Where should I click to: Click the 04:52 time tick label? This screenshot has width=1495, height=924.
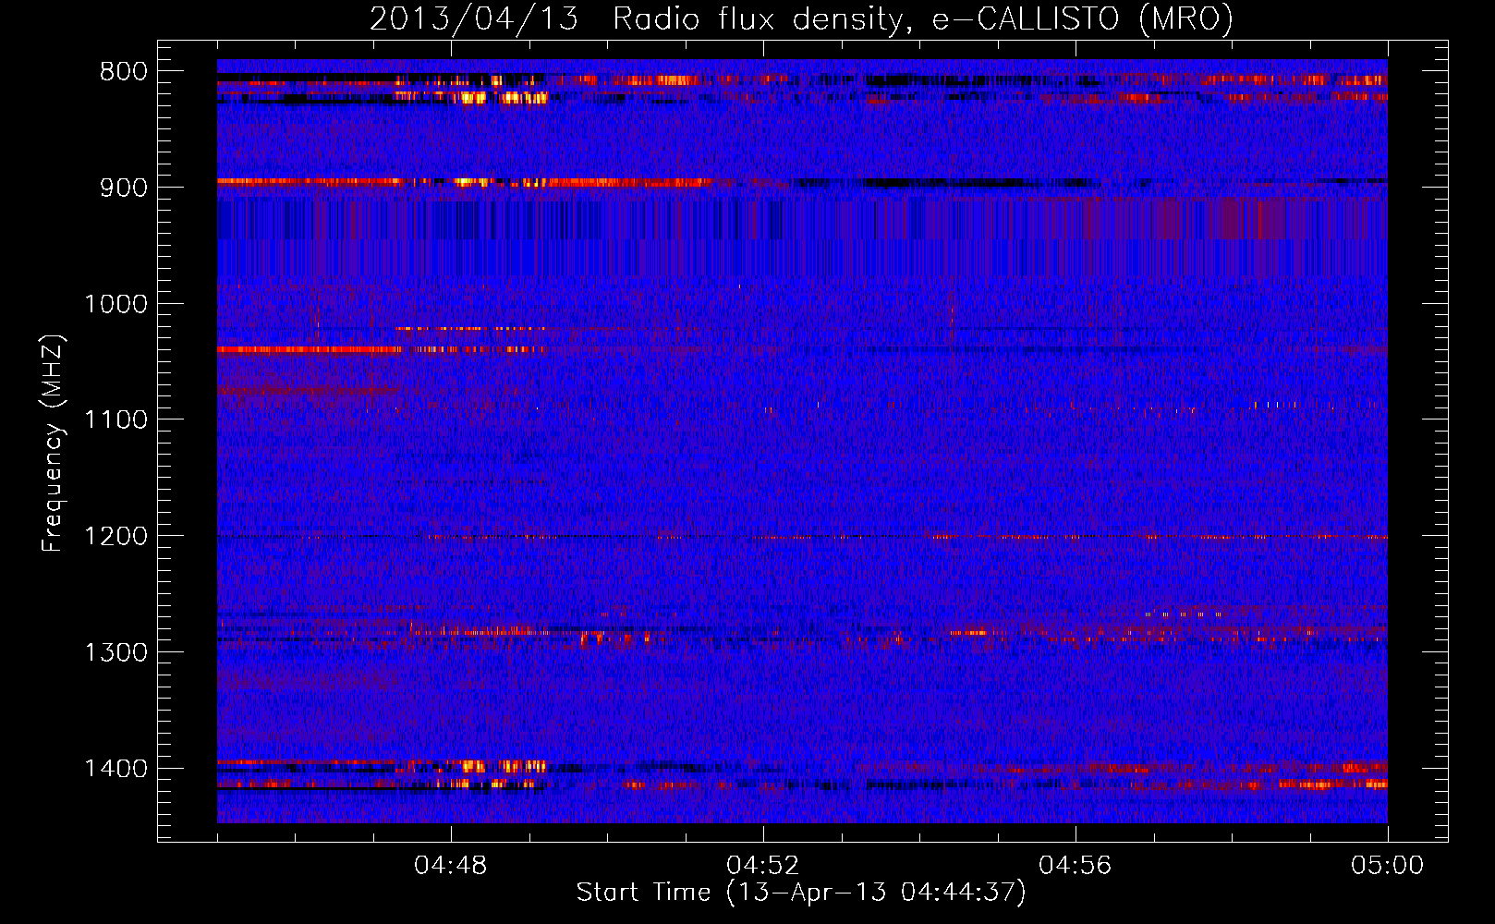763,866
